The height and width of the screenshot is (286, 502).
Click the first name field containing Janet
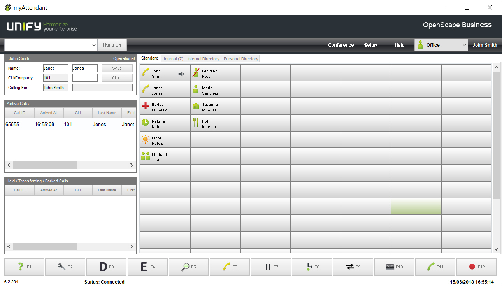(x=56, y=68)
